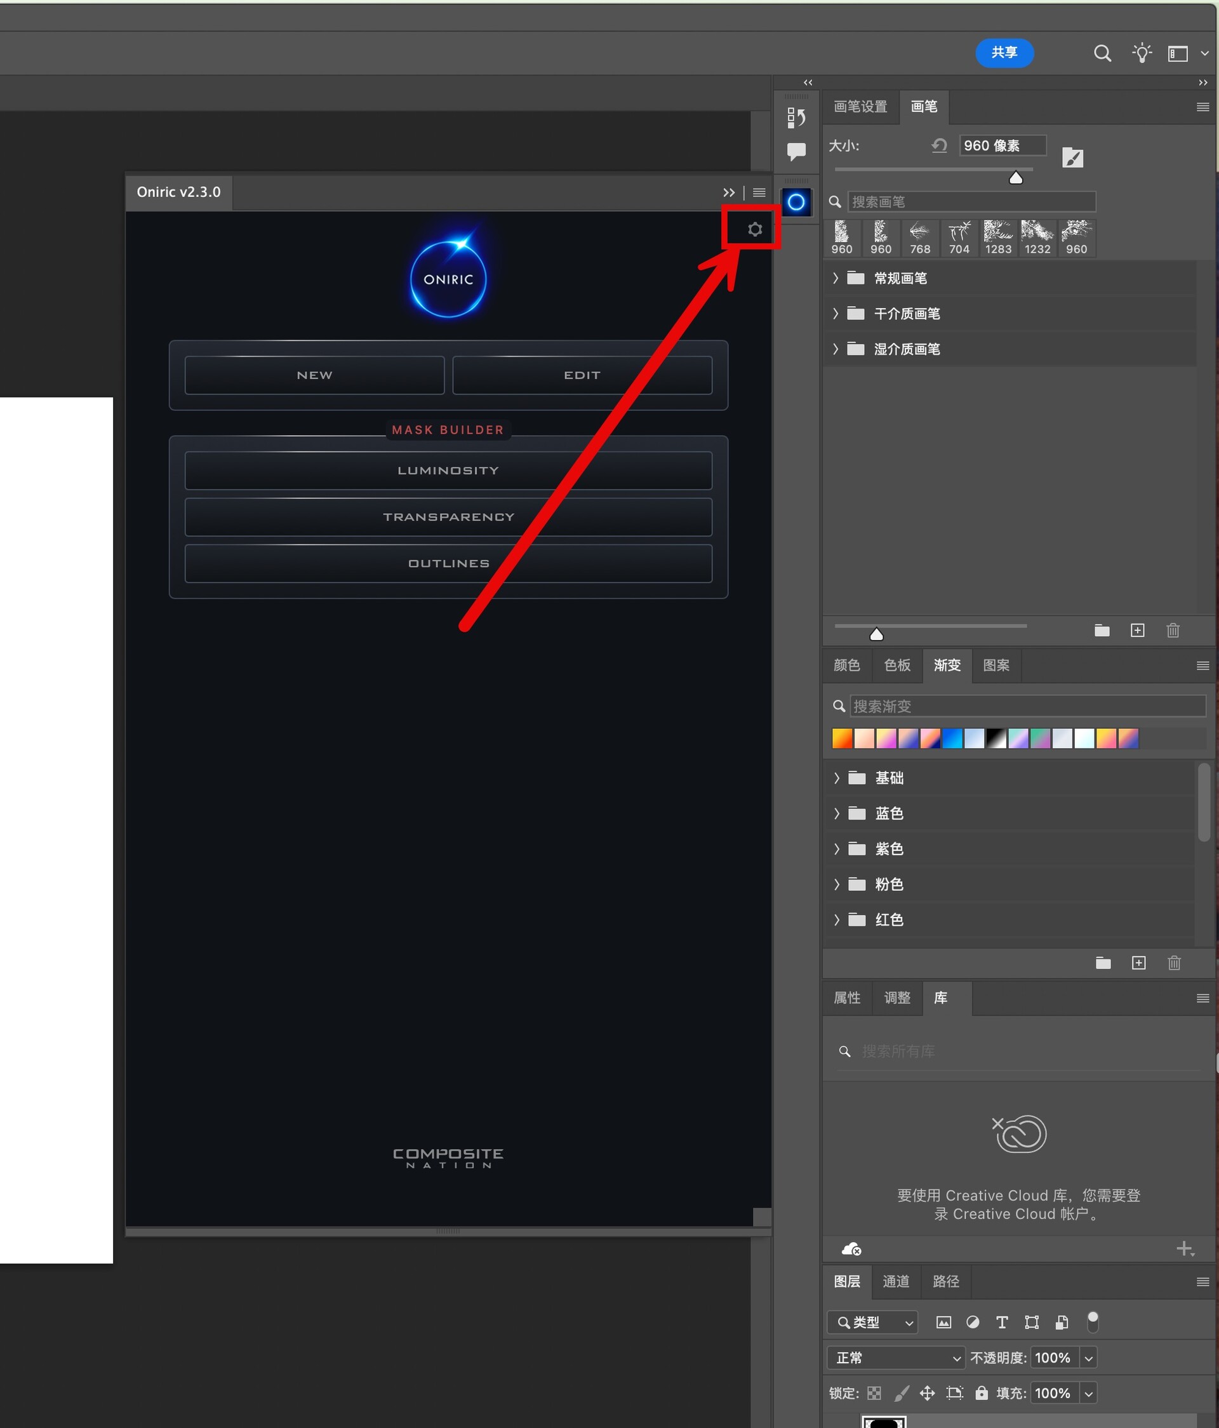Open the Comments panel icon in the dock
Viewport: 1219px width, 1428px height.
click(796, 152)
